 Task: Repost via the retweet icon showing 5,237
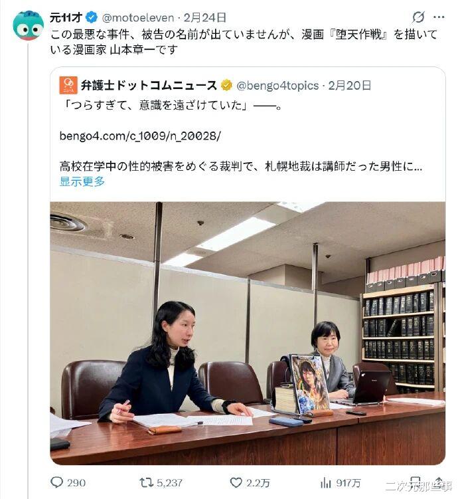[161, 482]
